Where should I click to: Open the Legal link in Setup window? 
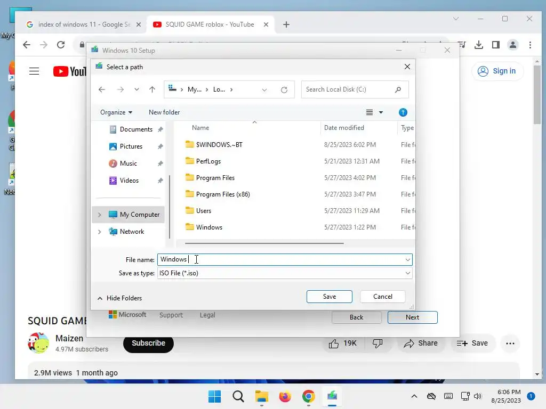pos(207,315)
